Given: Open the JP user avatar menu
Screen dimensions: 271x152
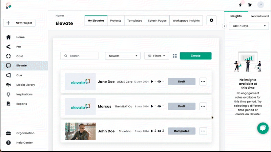Looking at the screenshot, I should click(260, 5).
